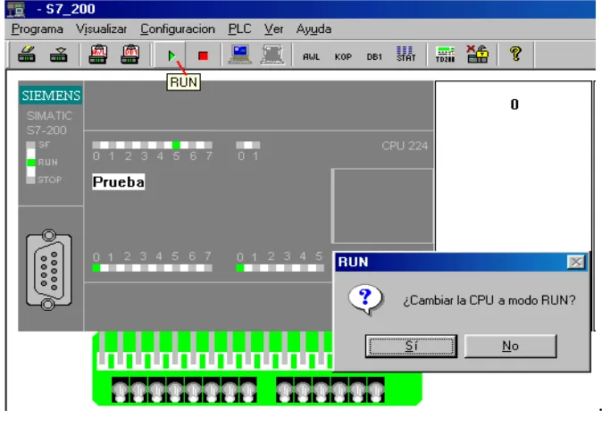Viewport: 602px width, 427px height.
Task: Toggle the first input switch on the simulator
Action: pos(120,390)
